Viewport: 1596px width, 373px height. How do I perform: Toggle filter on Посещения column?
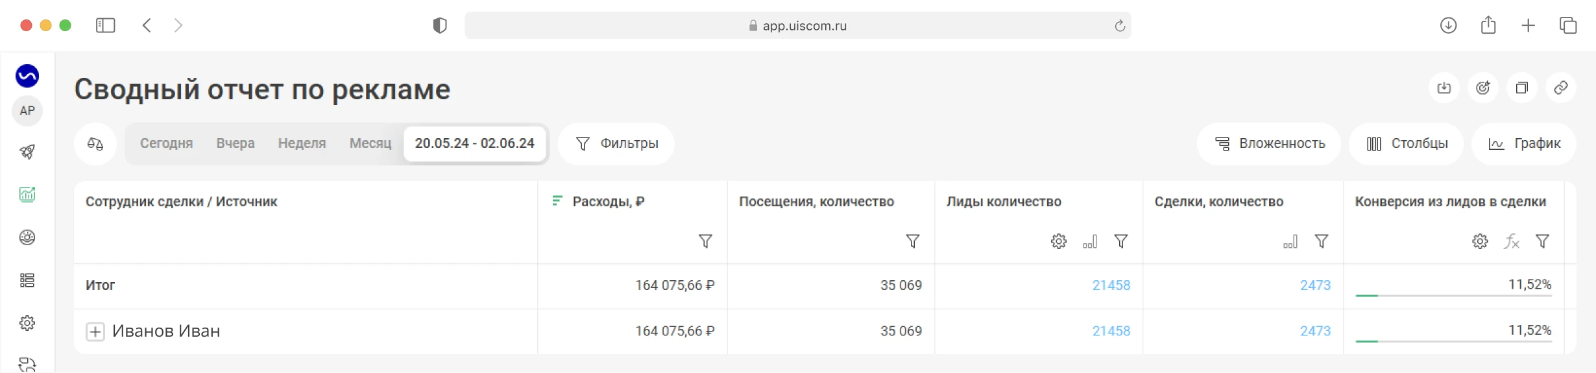913,241
